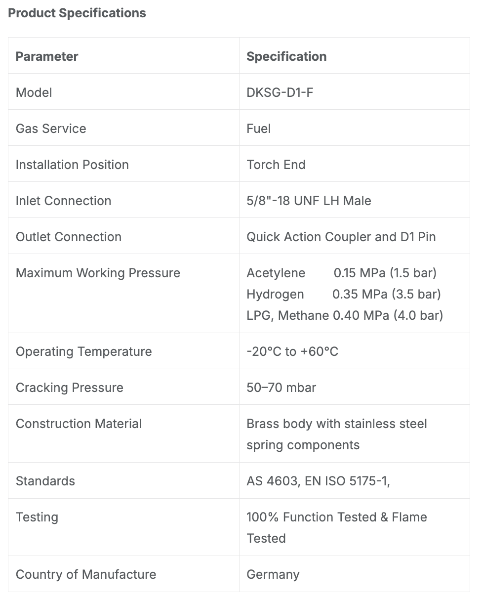482x602 pixels.
Task: Click the -20°C to +60°C value
Action: click(x=292, y=351)
